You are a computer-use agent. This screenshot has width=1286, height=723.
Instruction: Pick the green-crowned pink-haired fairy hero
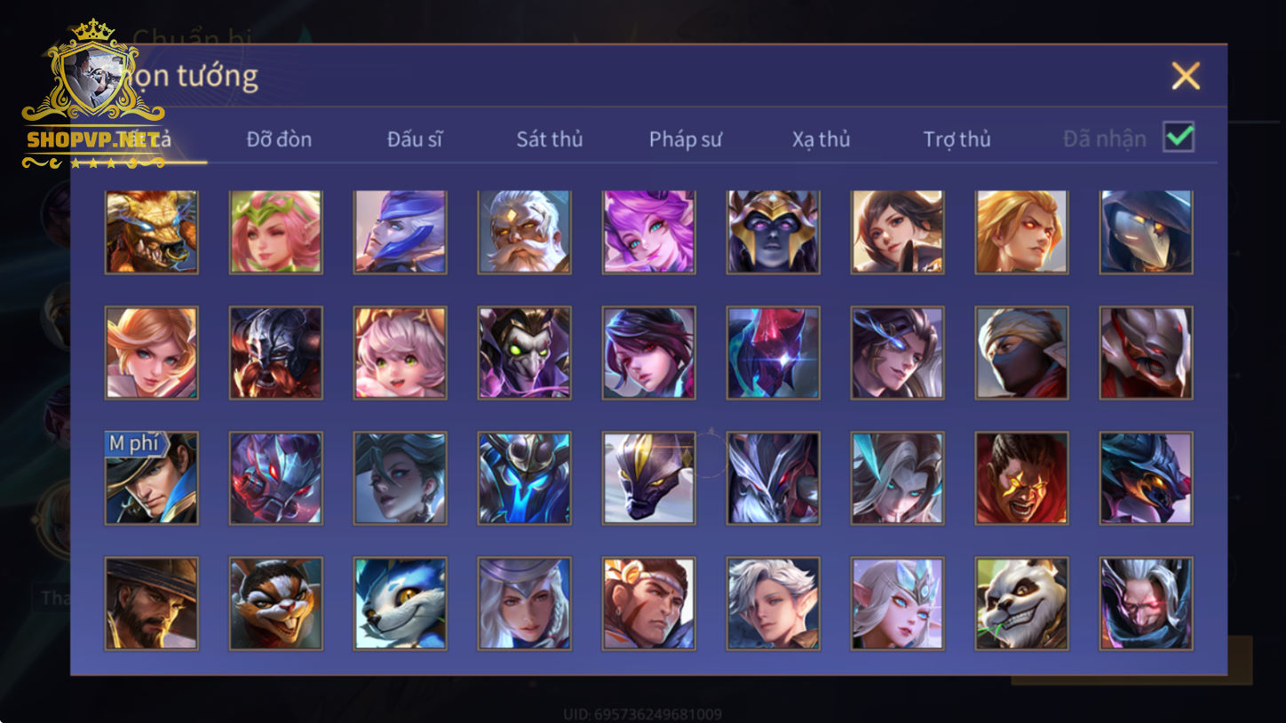(275, 232)
